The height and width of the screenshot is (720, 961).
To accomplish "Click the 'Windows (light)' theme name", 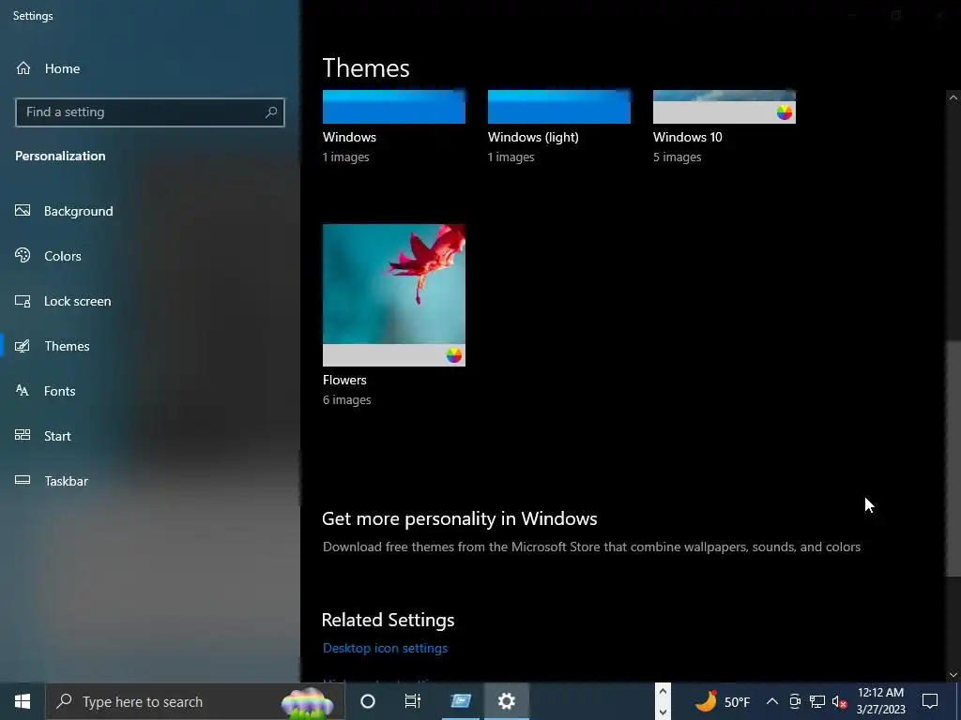I will click(533, 137).
